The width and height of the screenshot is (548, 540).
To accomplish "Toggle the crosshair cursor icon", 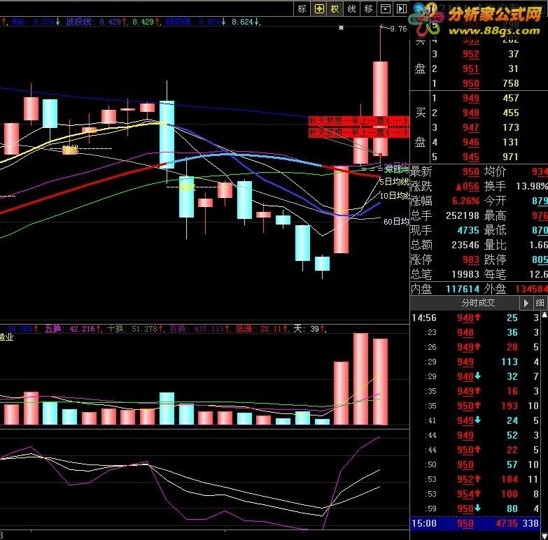I will [319, 8].
